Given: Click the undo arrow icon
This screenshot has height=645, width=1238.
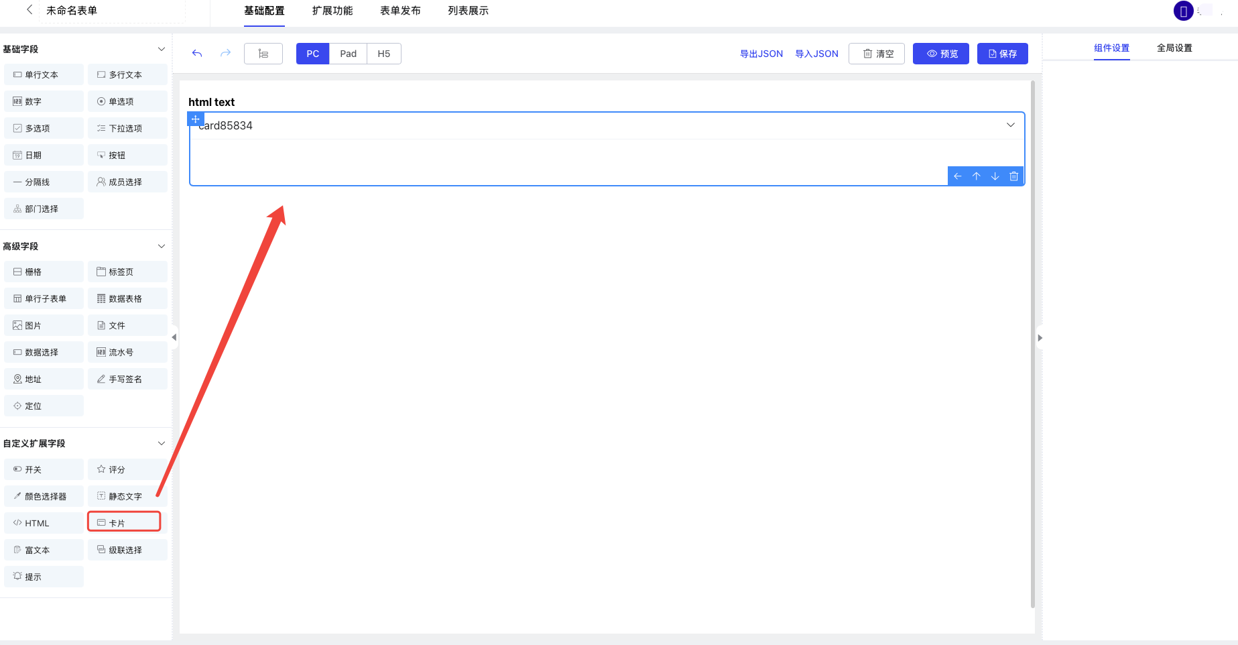Looking at the screenshot, I should [x=197, y=54].
